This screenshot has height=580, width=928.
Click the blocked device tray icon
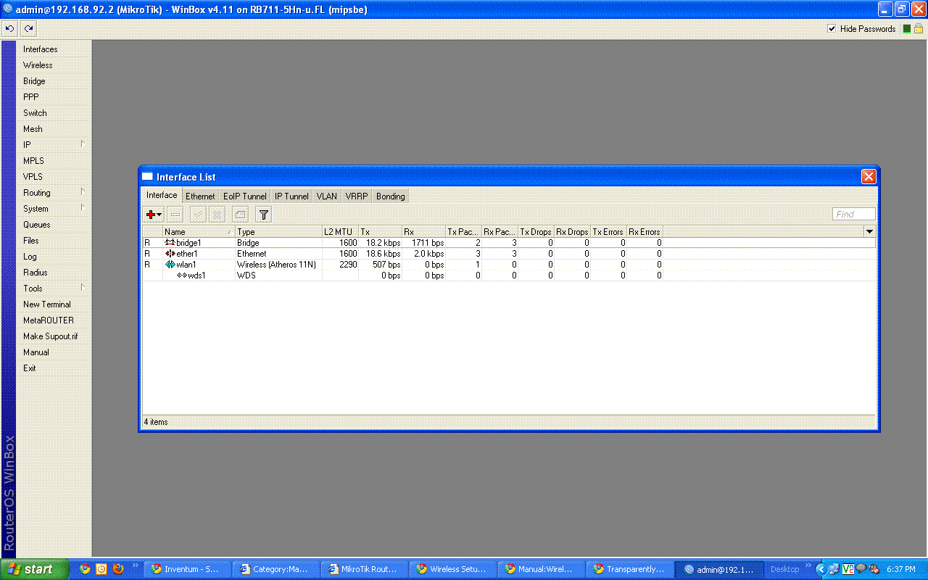pos(874,569)
